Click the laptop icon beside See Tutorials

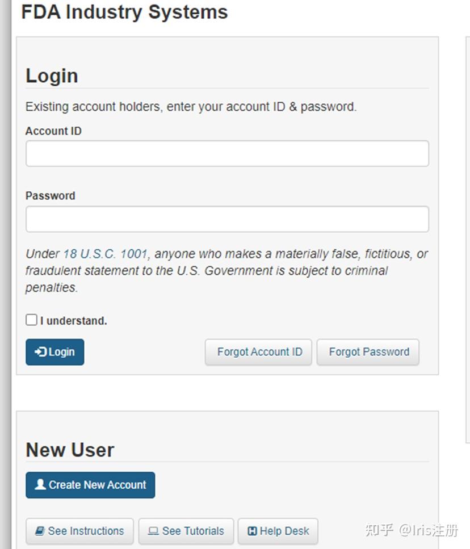153,531
